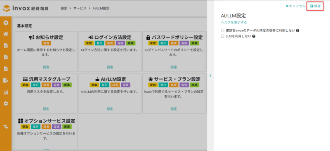This screenshot has width=330, height=151.
Task: Open 設定 link under 汎用マスタグループ
Action: (46, 109)
